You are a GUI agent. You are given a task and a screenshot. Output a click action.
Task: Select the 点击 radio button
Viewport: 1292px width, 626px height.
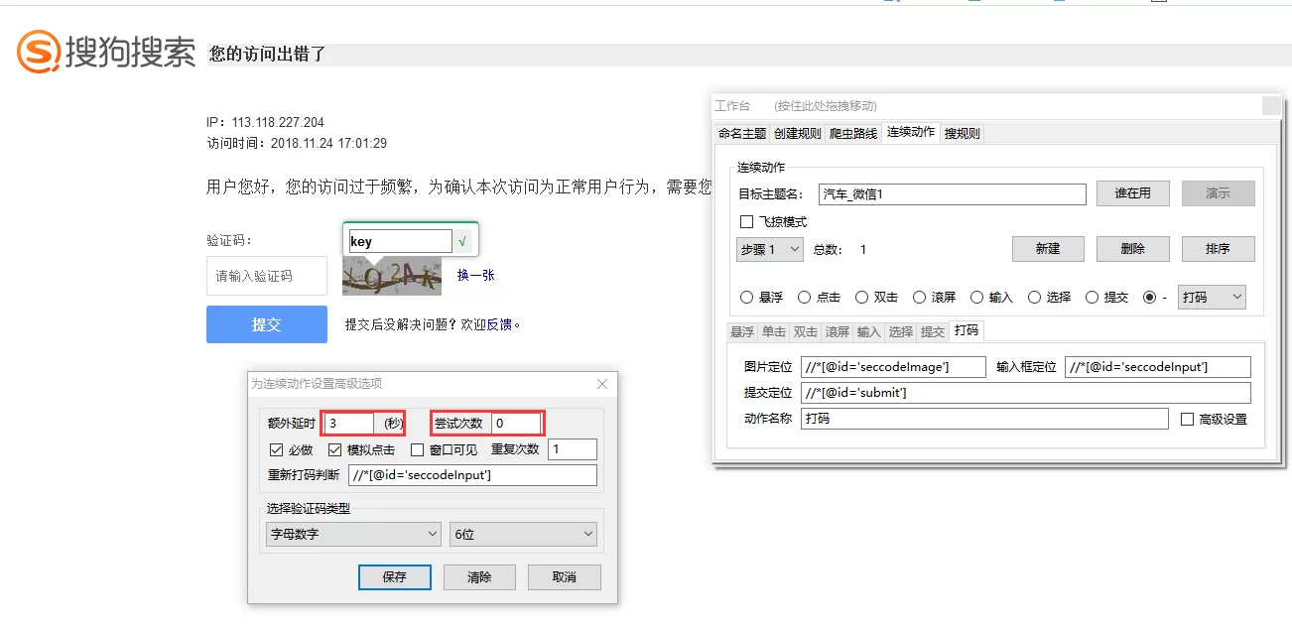(806, 298)
